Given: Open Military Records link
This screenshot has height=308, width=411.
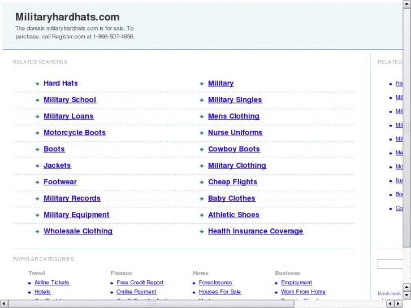Looking at the screenshot, I should 72,198.
